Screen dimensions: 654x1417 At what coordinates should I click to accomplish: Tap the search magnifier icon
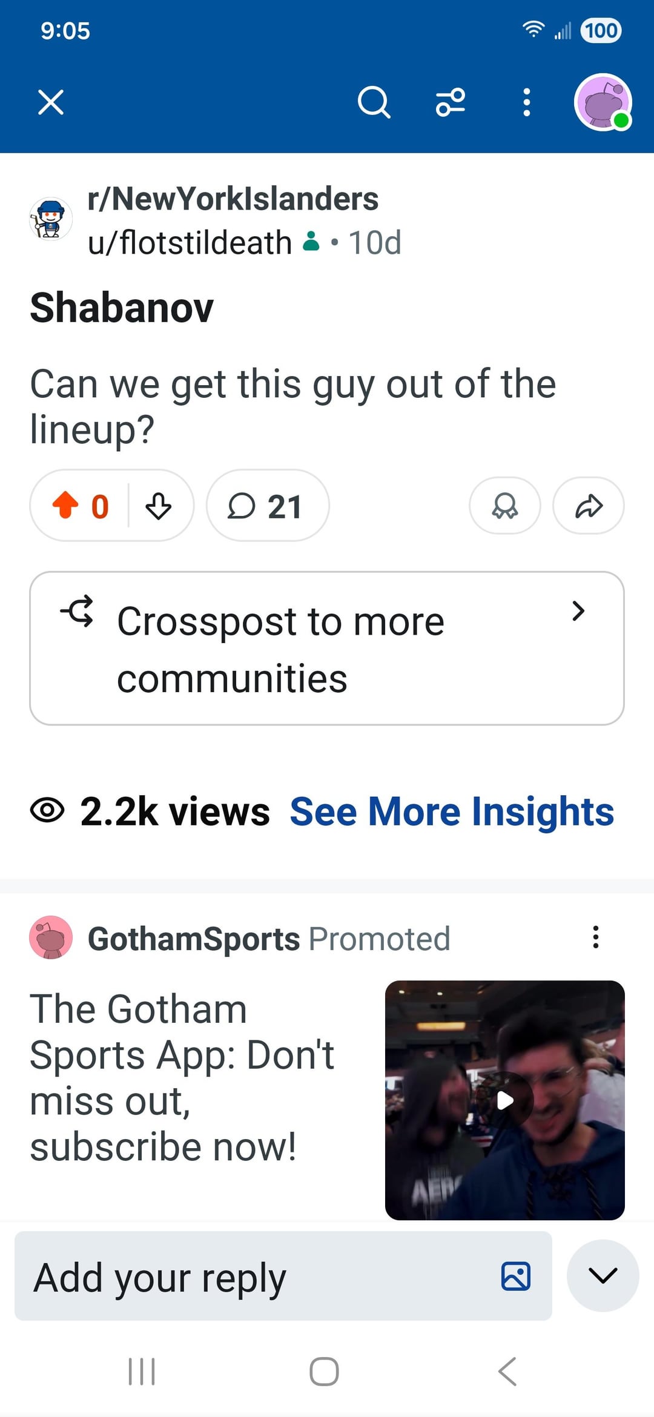point(374,102)
